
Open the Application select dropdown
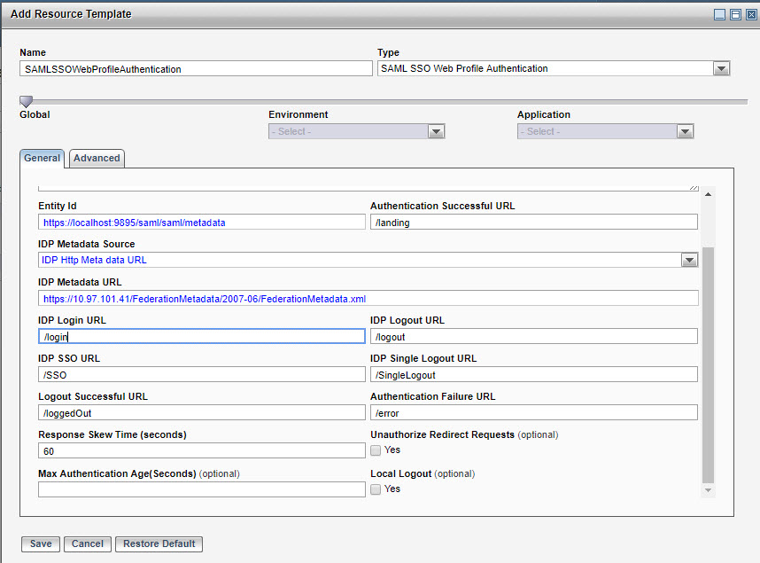coord(685,131)
